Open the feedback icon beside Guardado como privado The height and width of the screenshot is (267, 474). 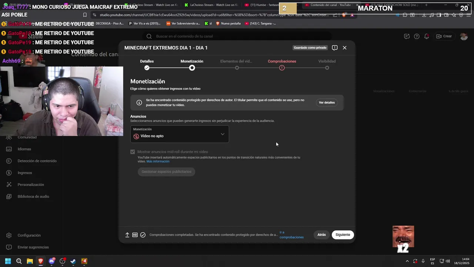[x=335, y=48]
